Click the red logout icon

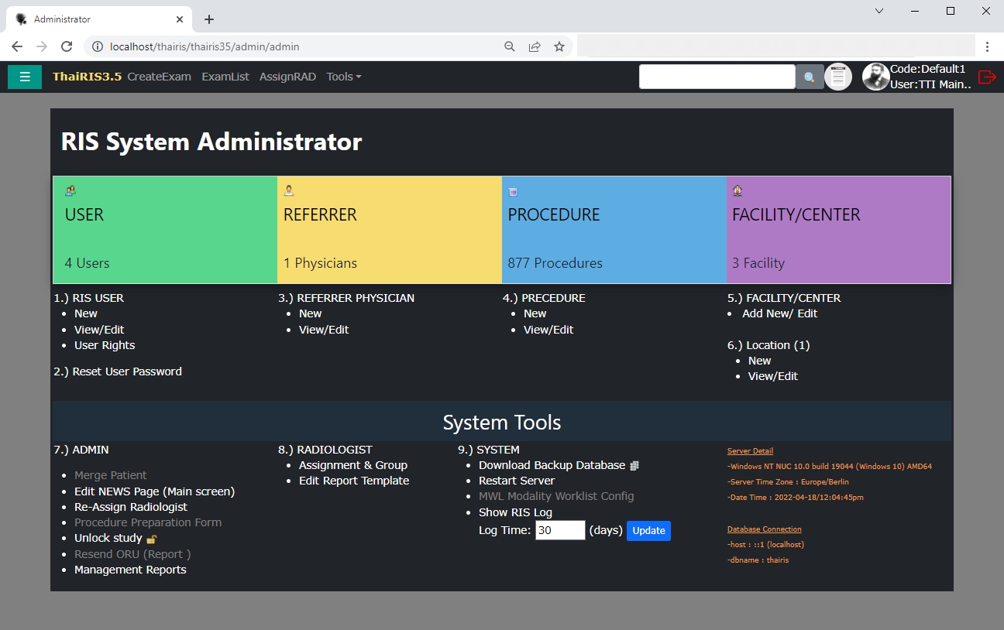tap(986, 77)
